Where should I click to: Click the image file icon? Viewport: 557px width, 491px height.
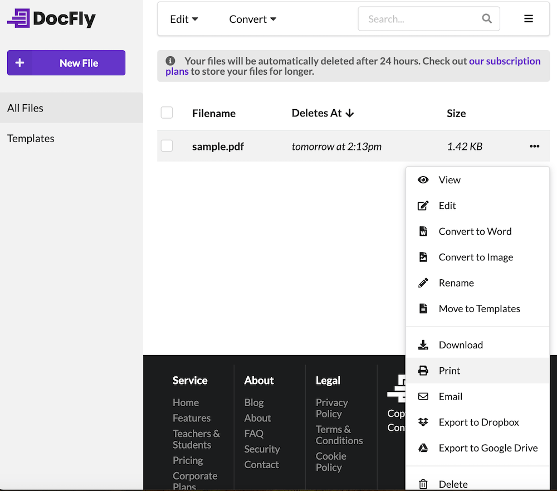[x=423, y=257]
